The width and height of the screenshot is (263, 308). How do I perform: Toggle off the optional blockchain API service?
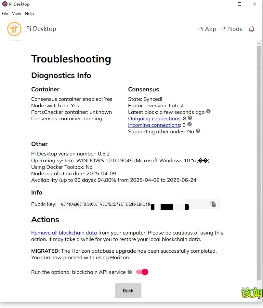click(142, 272)
